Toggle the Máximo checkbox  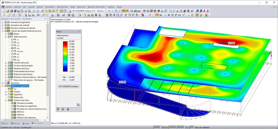[12, 115]
